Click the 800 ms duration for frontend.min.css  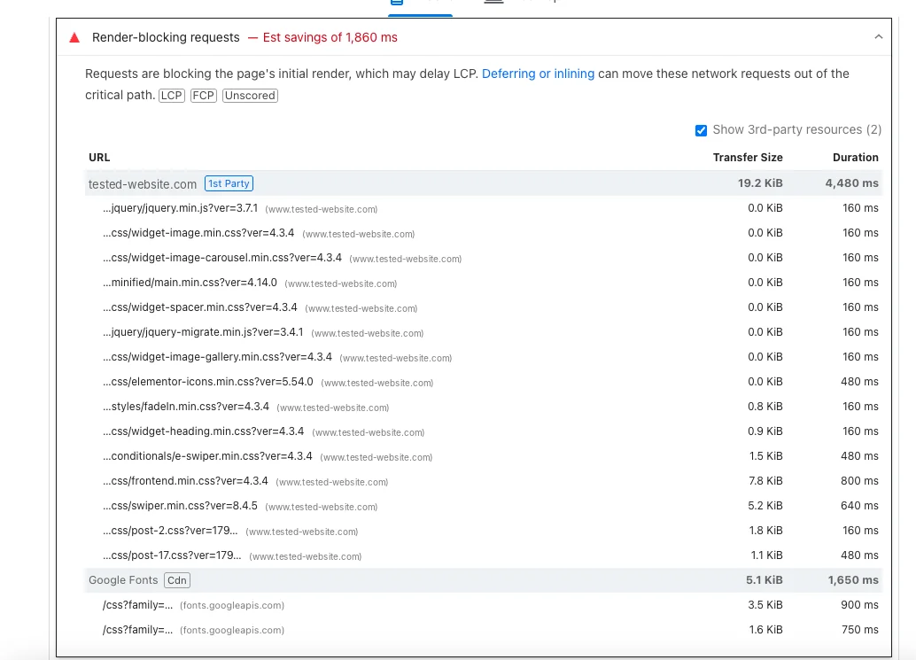tap(859, 481)
